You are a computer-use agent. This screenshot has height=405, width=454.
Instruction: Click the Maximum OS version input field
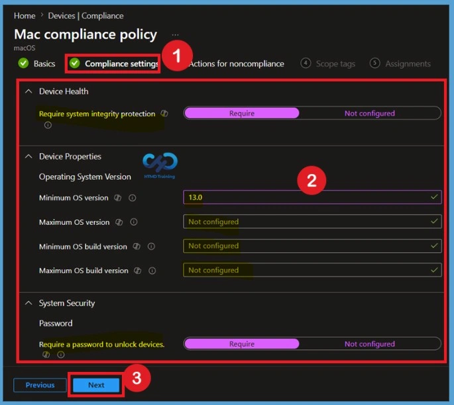tap(312, 222)
